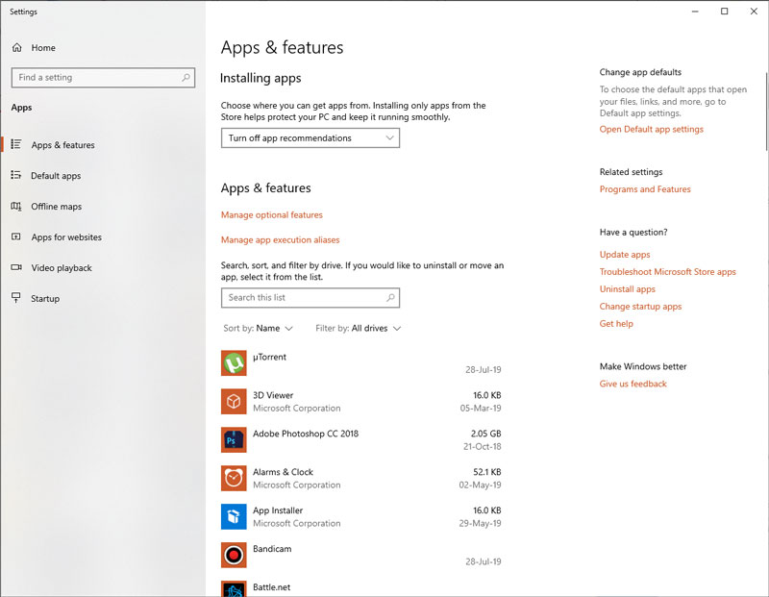Select Alarms & Clock app name
This screenshot has width=769, height=597.
(283, 472)
